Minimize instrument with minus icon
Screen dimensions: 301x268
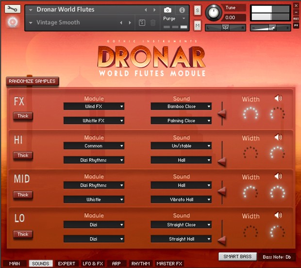point(296,12)
